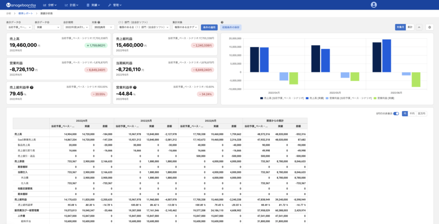439x224 pixels.
Task: Click the settings gear icon
Action: 429,27
